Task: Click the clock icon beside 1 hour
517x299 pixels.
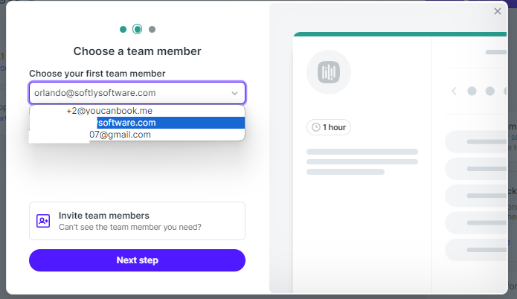Action: point(316,127)
